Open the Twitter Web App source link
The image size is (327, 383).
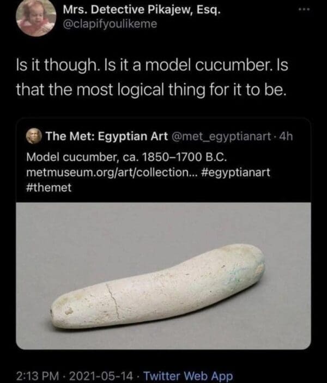[x=188, y=376]
